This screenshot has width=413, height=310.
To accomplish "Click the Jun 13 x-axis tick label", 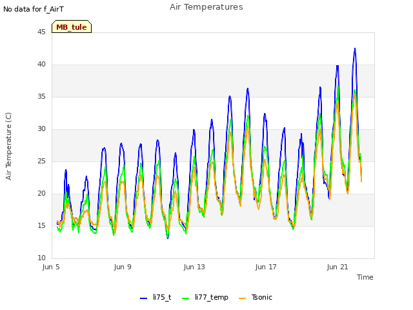I will (x=194, y=267).
